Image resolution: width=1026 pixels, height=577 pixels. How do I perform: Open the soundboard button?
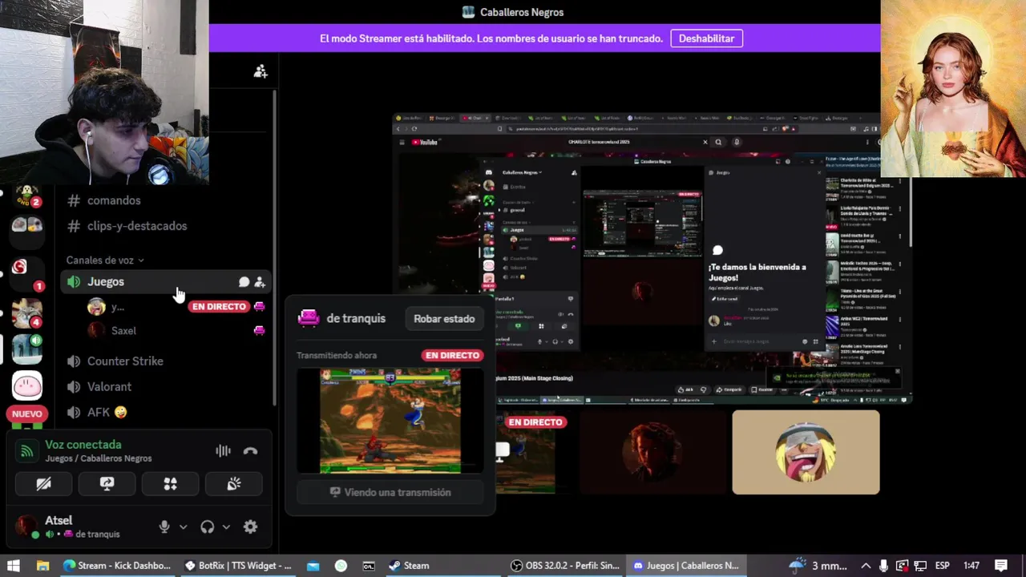click(233, 484)
